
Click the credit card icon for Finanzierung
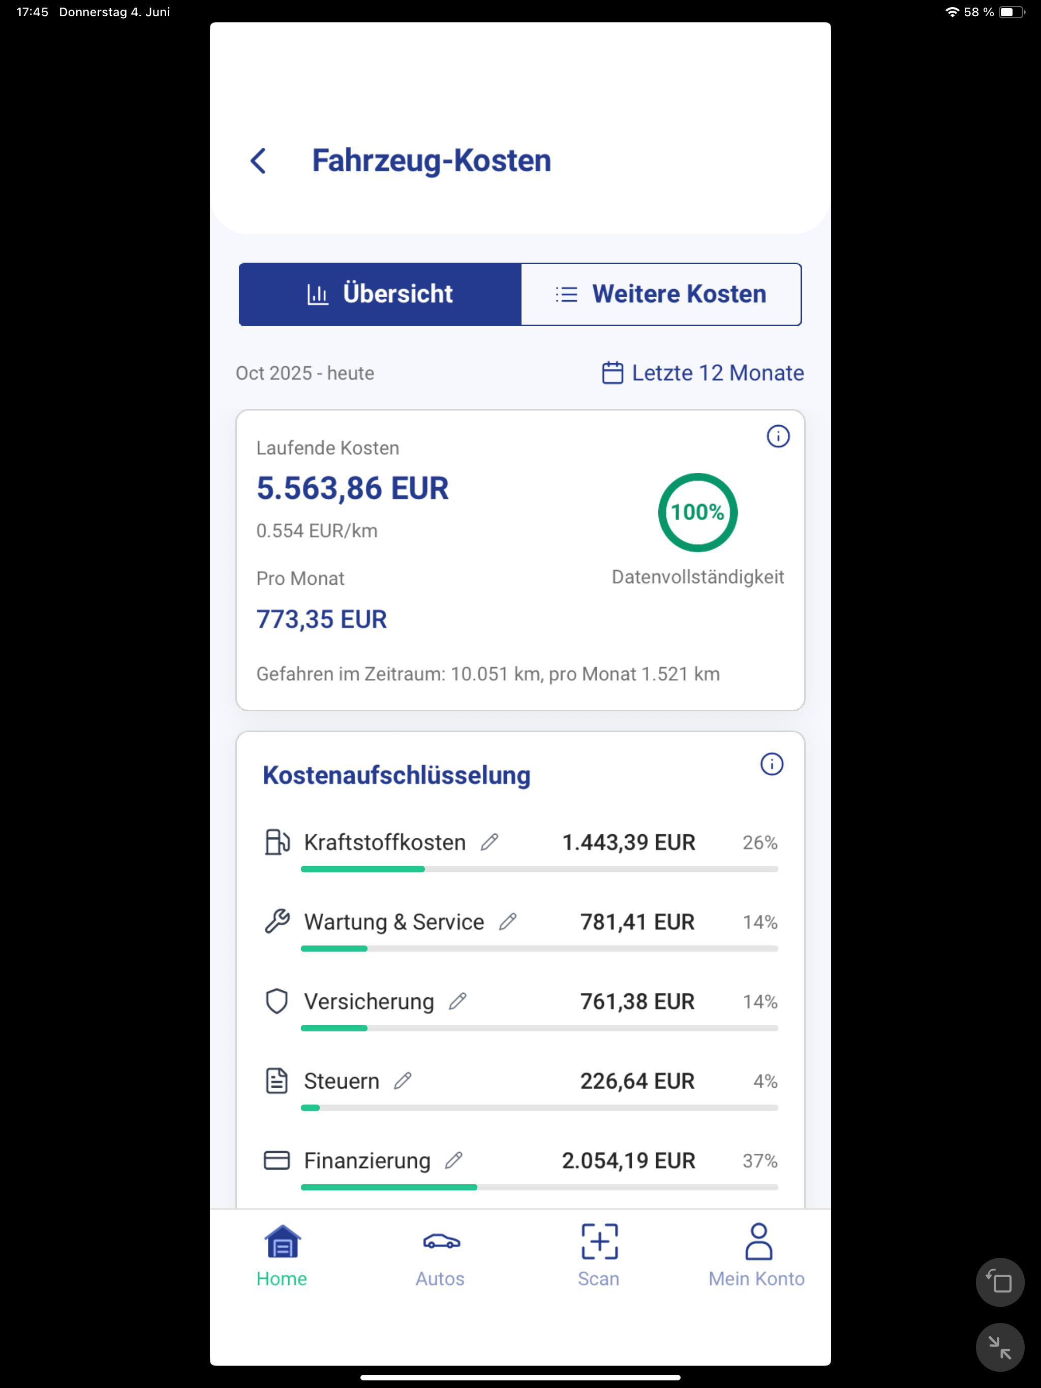point(277,1161)
